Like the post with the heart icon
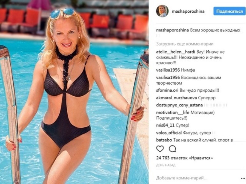 (160, 149)
